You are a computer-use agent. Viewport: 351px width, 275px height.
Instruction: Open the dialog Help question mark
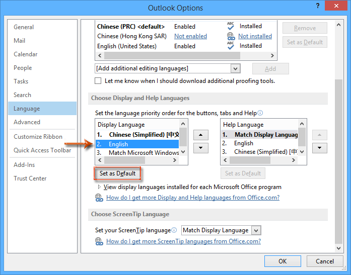[x=318, y=7]
